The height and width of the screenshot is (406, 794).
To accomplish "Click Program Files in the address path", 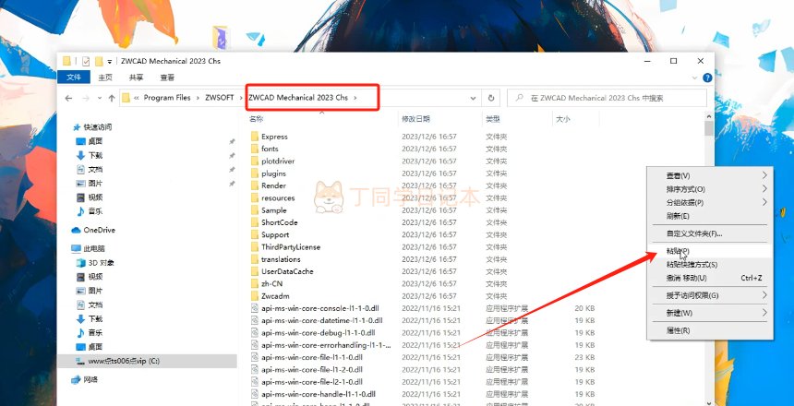I will coord(167,98).
